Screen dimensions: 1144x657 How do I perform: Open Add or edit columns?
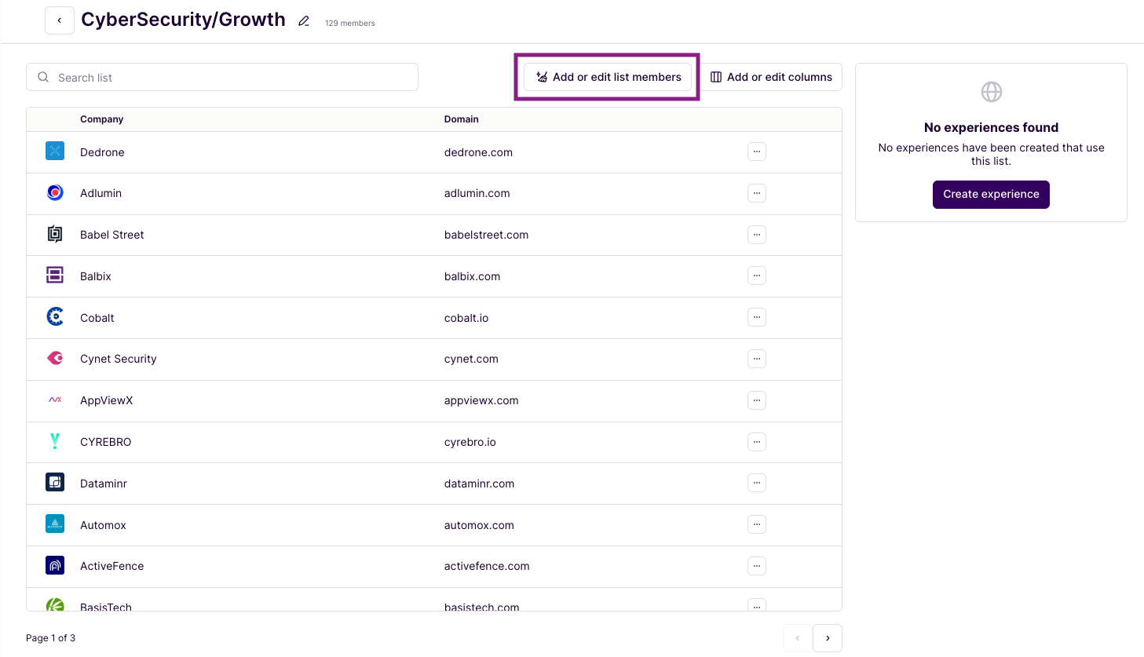771,77
